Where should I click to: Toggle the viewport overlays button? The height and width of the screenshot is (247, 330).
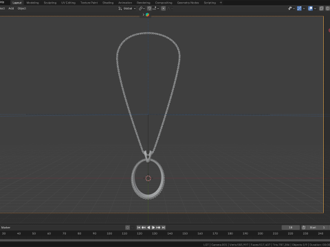310,8
